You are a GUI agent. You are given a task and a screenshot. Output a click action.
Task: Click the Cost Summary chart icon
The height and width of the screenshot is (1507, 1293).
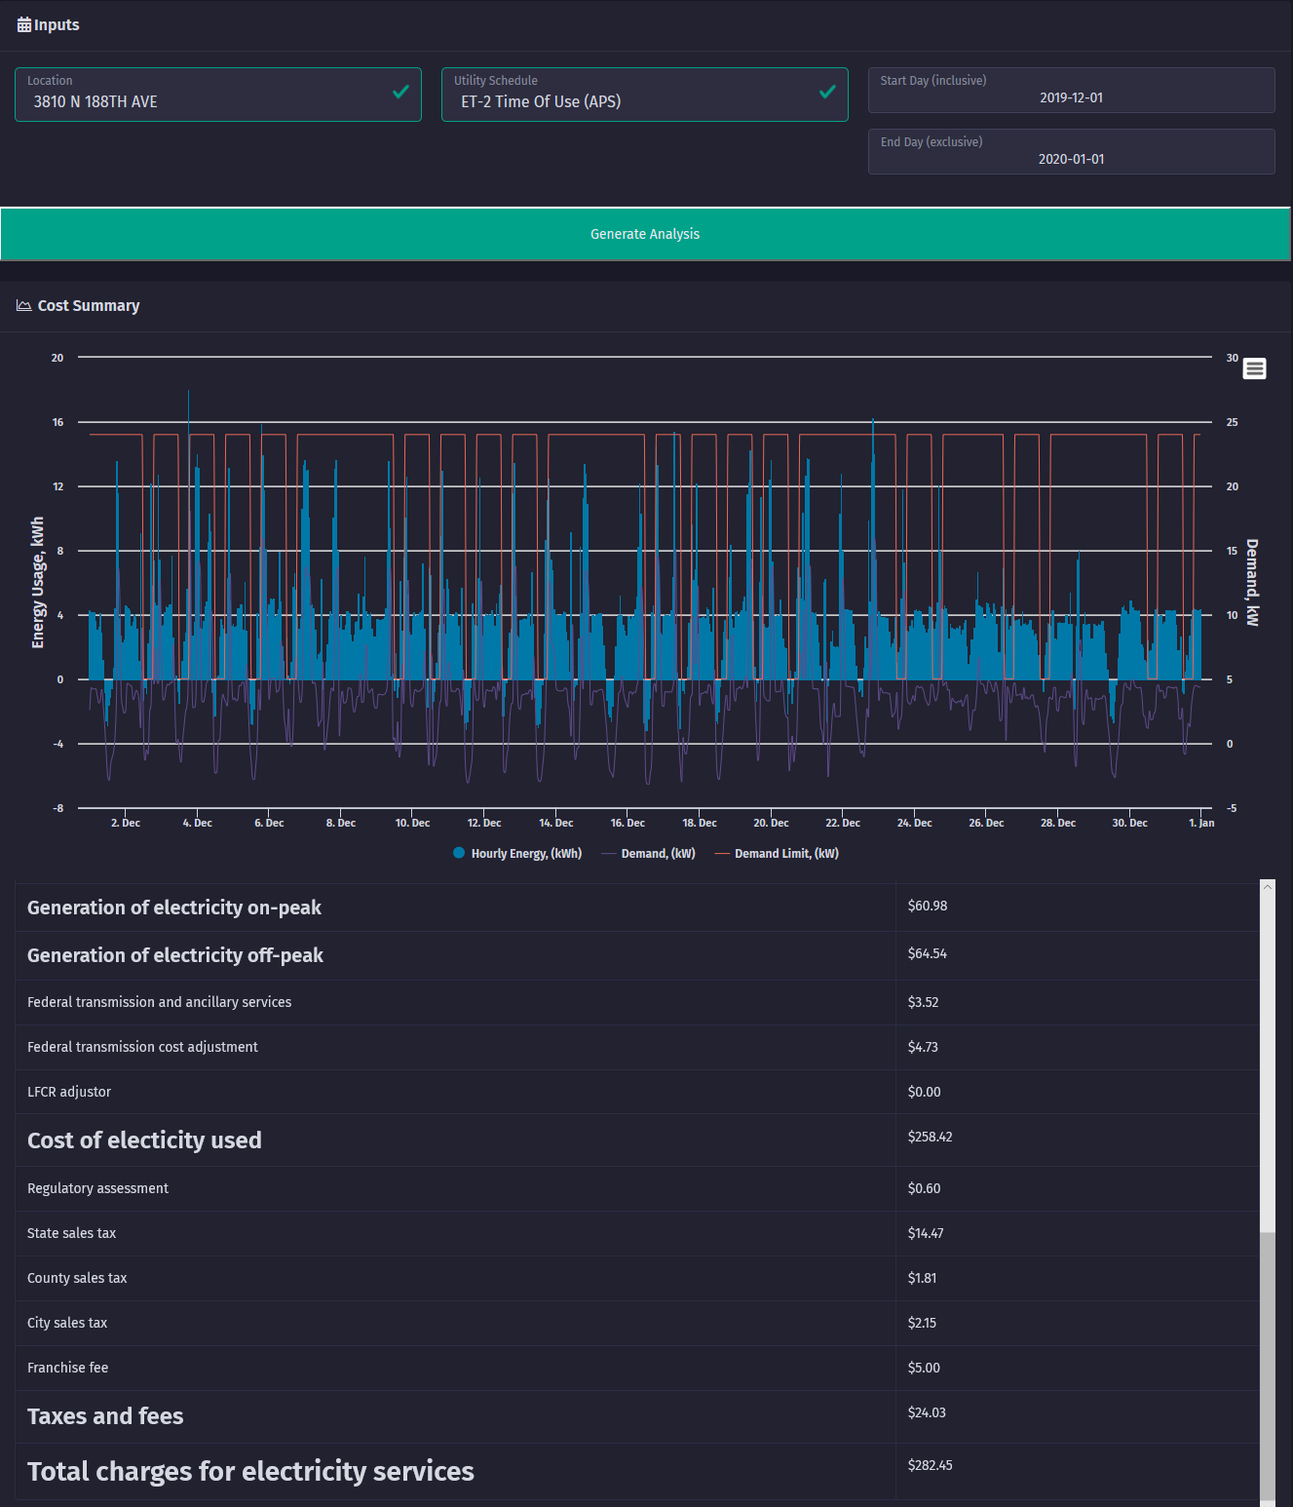pos(24,306)
